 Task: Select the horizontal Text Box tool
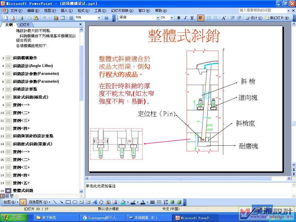pyautogui.click(x=81, y=202)
